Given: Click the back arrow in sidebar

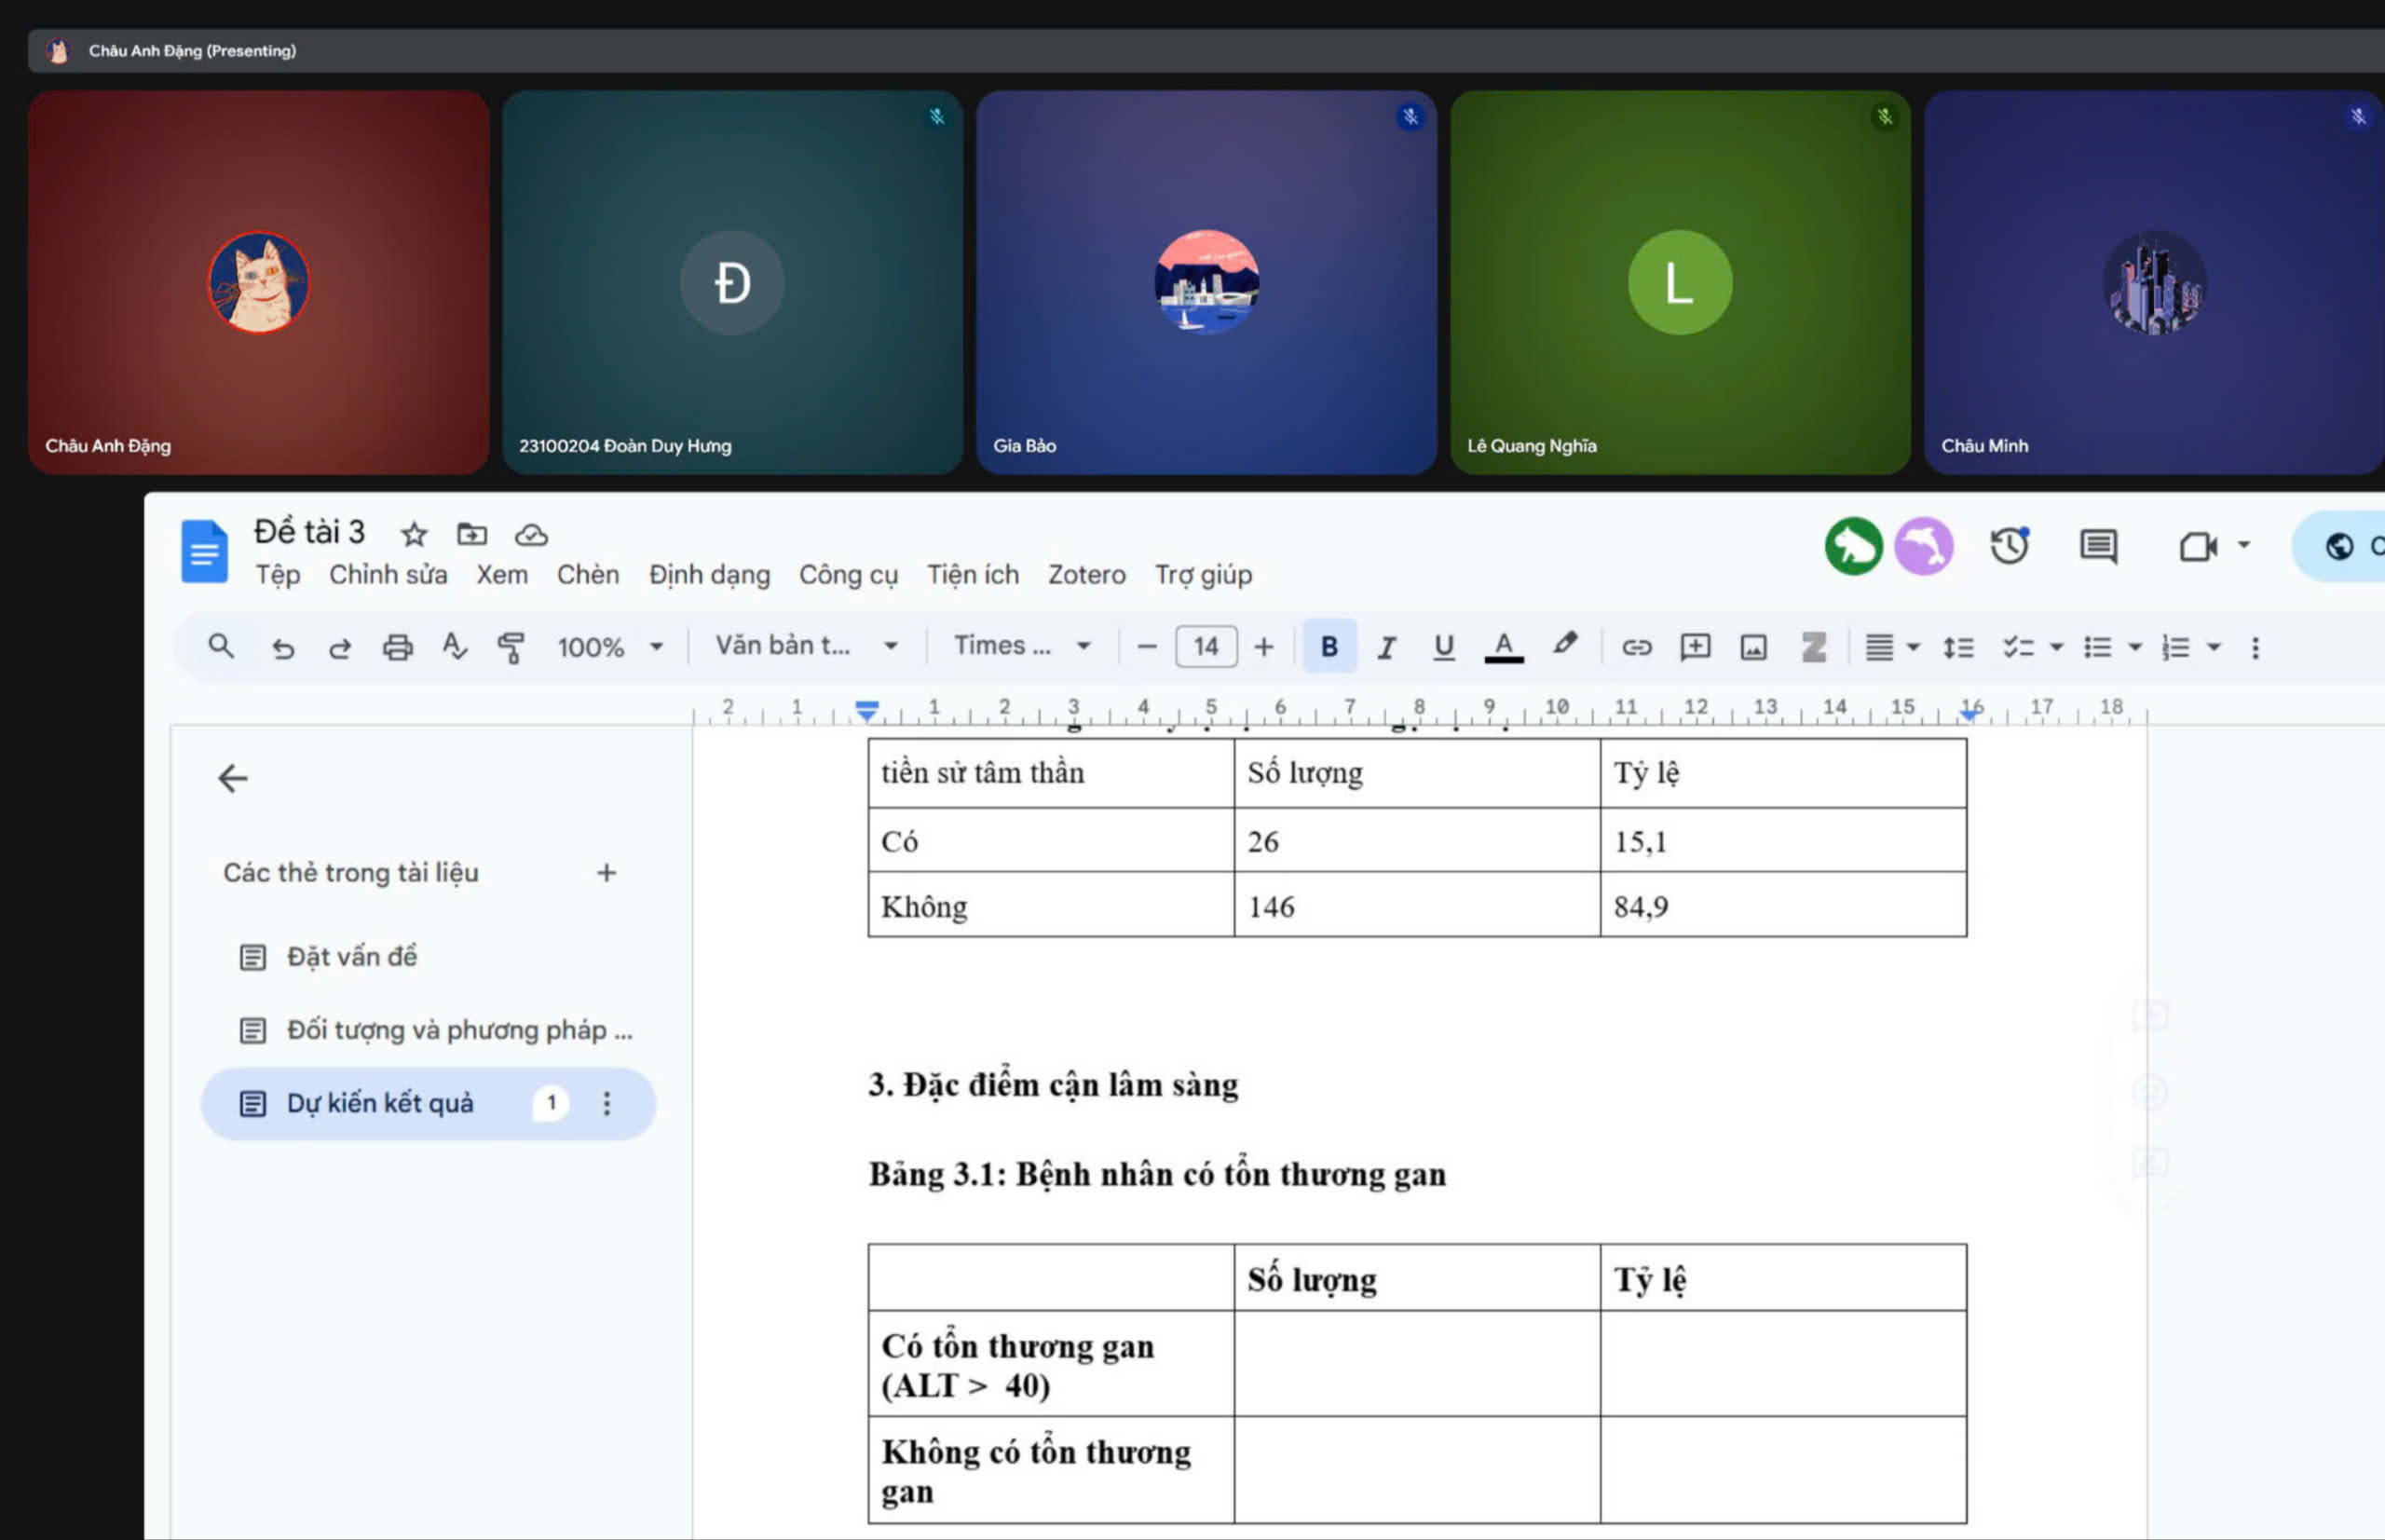Looking at the screenshot, I should pos(233,778).
